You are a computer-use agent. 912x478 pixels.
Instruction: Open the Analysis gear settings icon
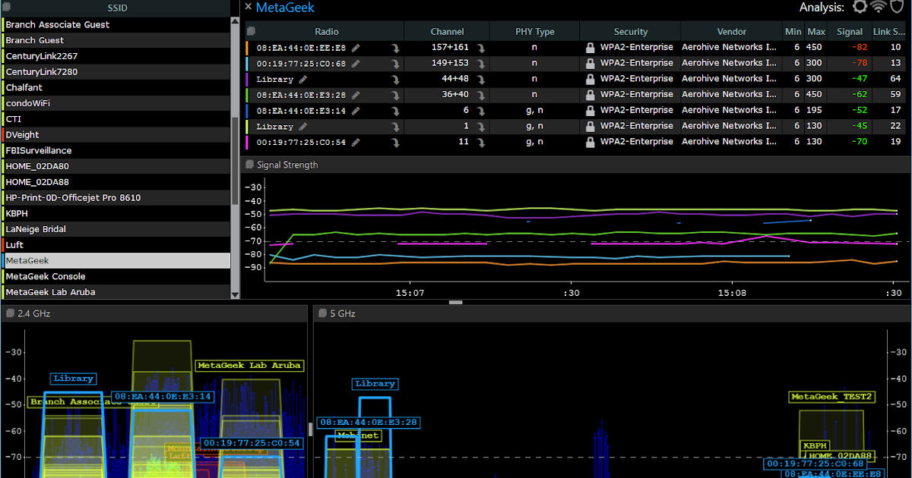860,7
